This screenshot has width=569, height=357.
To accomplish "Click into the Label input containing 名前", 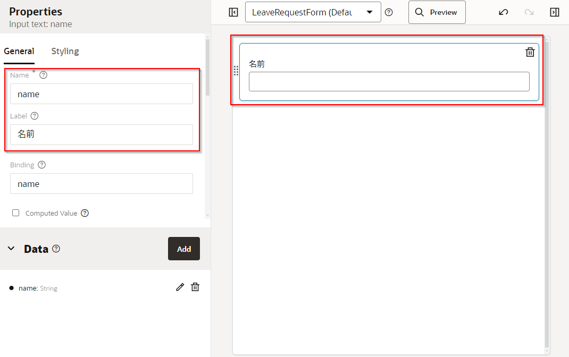I will point(101,134).
